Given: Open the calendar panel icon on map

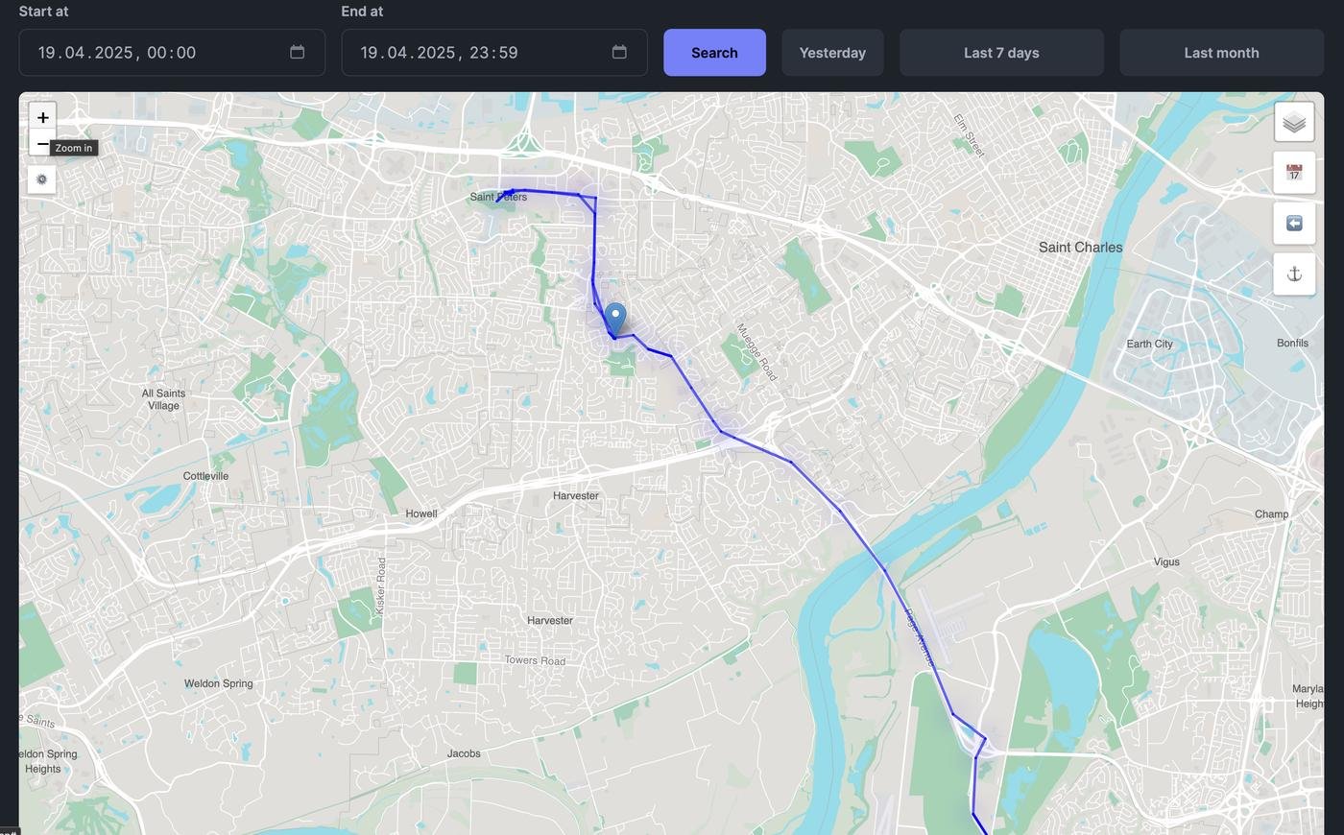Looking at the screenshot, I should click(x=1294, y=173).
